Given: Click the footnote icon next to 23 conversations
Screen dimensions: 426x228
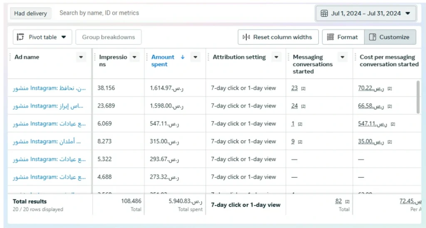Looking at the screenshot, I should tap(303, 88).
